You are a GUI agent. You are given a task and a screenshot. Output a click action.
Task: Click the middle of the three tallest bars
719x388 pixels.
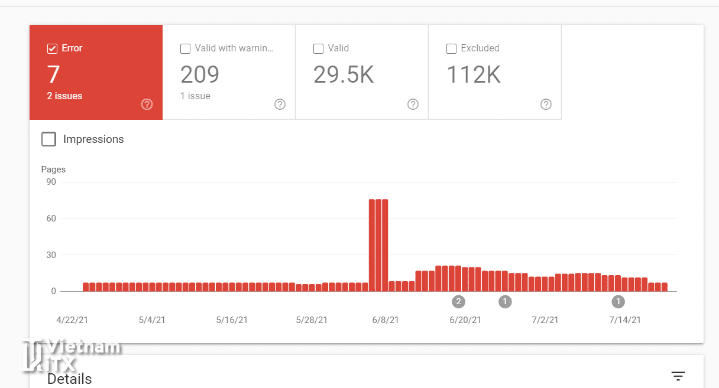point(378,245)
